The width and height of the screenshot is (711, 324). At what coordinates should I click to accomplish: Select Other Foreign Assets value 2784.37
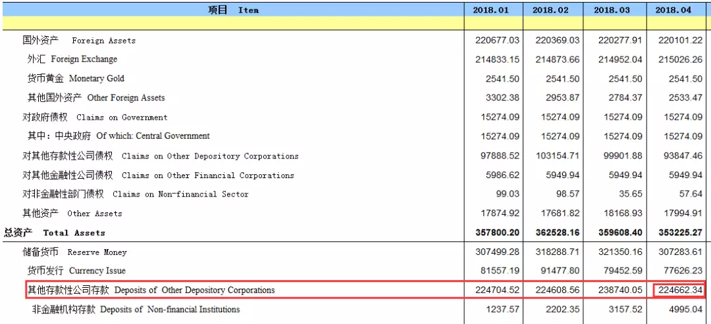pyautogui.click(x=625, y=98)
